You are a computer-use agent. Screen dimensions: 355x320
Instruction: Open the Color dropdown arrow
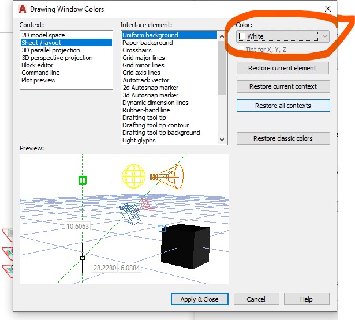tap(325, 36)
